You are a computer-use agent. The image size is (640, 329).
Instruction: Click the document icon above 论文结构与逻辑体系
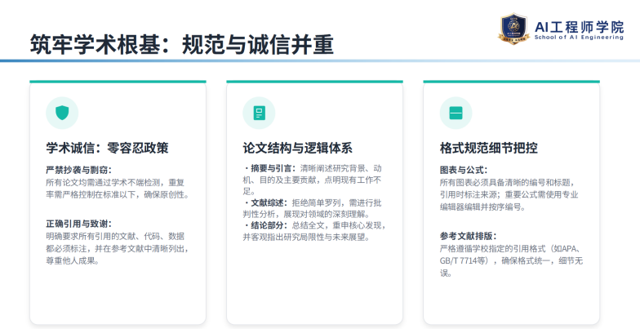tap(260, 113)
